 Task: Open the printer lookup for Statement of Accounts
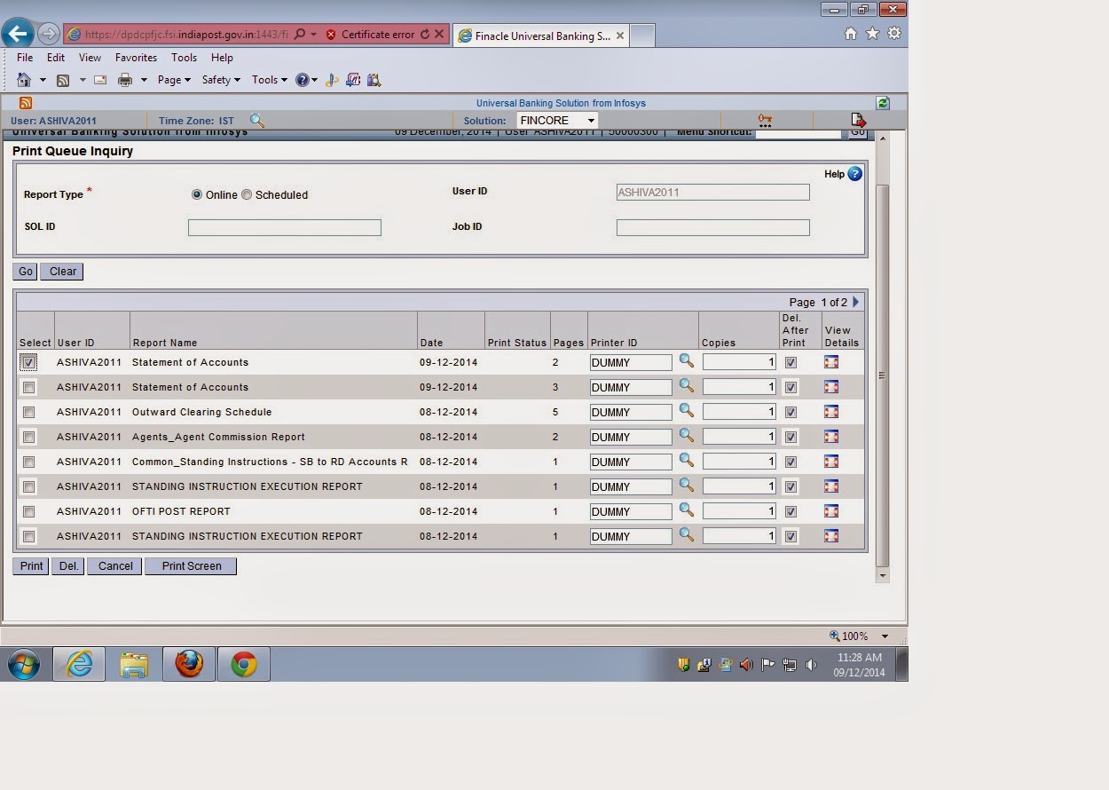click(686, 362)
